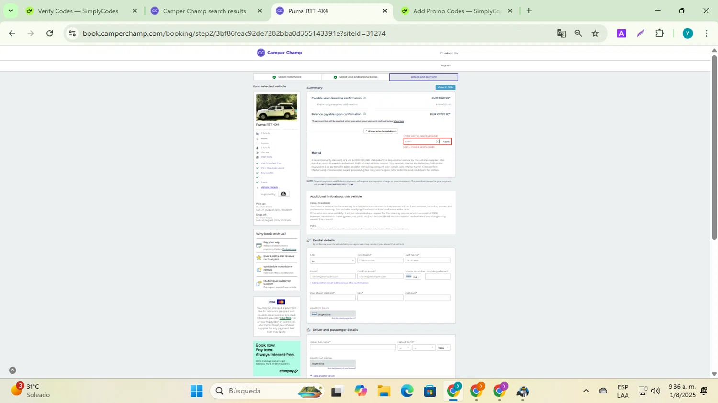Open the purple A extension icon

point(621,33)
